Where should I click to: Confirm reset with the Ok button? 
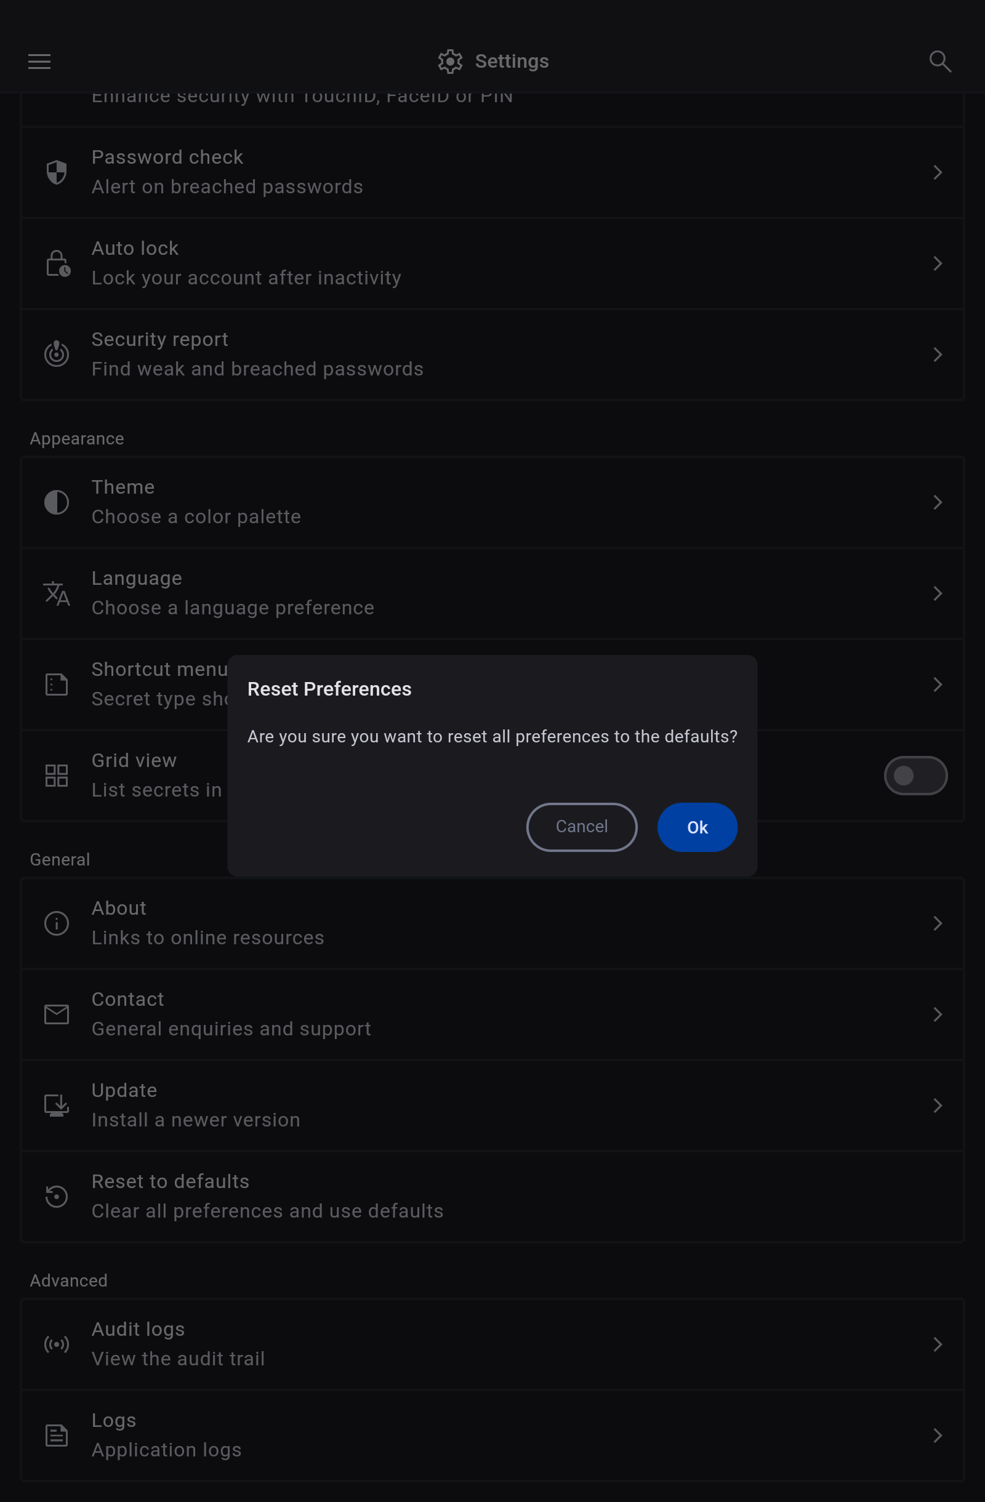(697, 827)
